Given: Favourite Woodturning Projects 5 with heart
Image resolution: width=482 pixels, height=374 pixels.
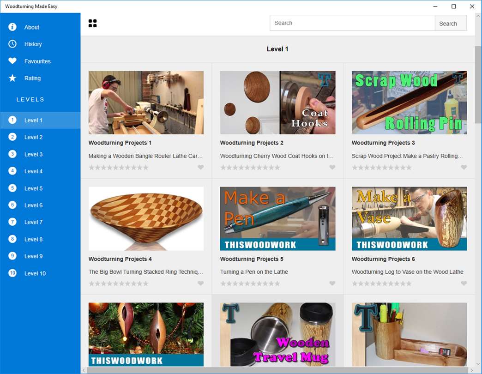Looking at the screenshot, I should [x=332, y=283].
